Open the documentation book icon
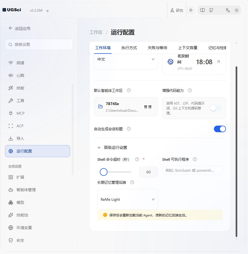Viewport: 248px width, 254px height. pyautogui.click(x=202, y=10)
